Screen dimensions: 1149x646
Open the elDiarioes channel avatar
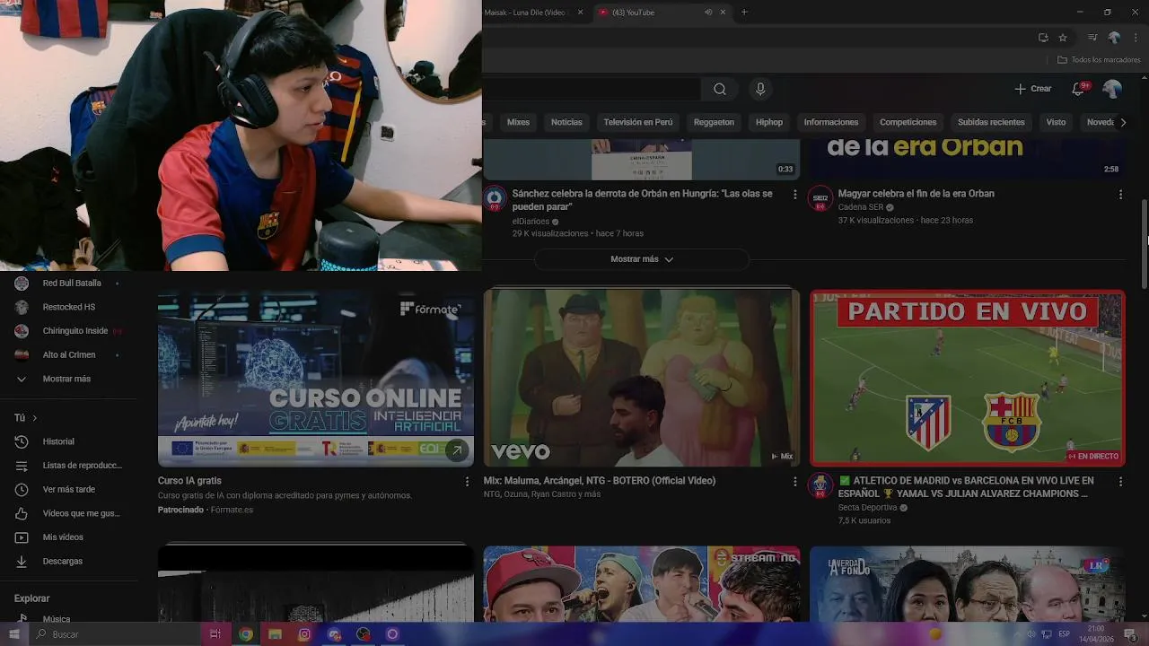[495, 198]
